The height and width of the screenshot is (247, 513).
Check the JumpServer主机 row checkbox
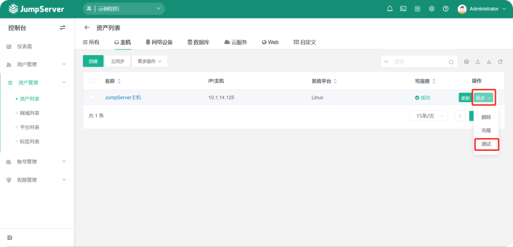click(92, 97)
